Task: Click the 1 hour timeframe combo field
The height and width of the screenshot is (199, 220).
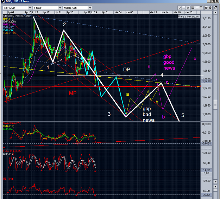Action: click(48, 8)
